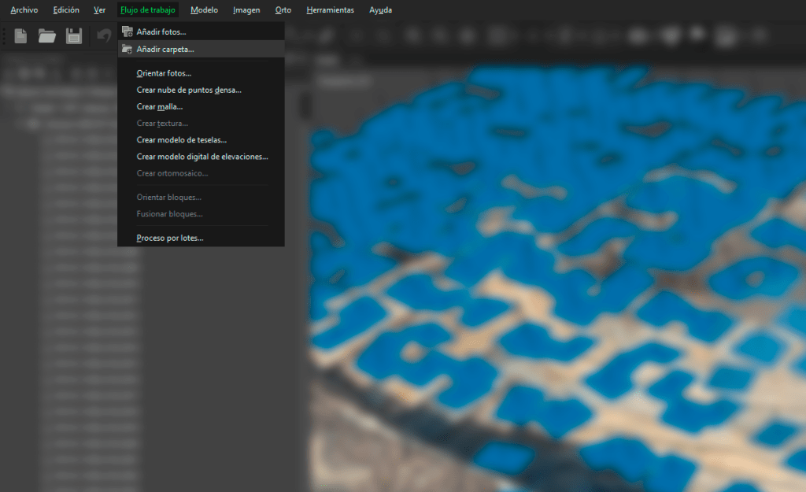Click the Save floppy disk icon
Image resolution: width=806 pixels, height=492 pixels.
(74, 36)
